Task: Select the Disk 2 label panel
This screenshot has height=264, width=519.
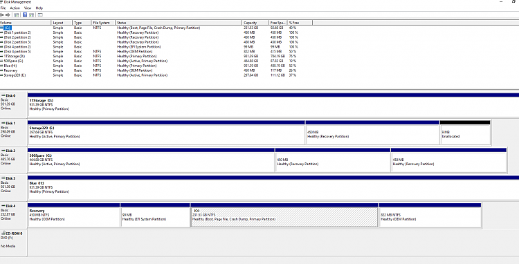Action: point(14,160)
